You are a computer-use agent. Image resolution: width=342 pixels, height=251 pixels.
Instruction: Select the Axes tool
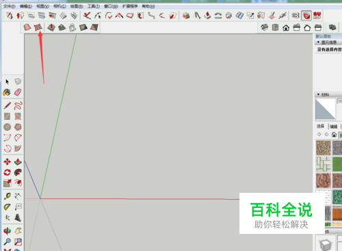point(7,217)
